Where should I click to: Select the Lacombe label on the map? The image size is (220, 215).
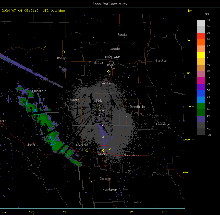(x=115, y=49)
